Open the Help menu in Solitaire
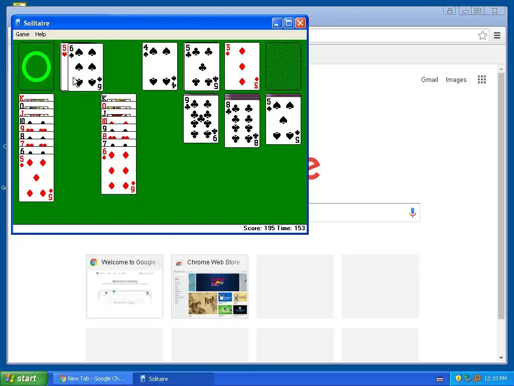 pos(40,34)
